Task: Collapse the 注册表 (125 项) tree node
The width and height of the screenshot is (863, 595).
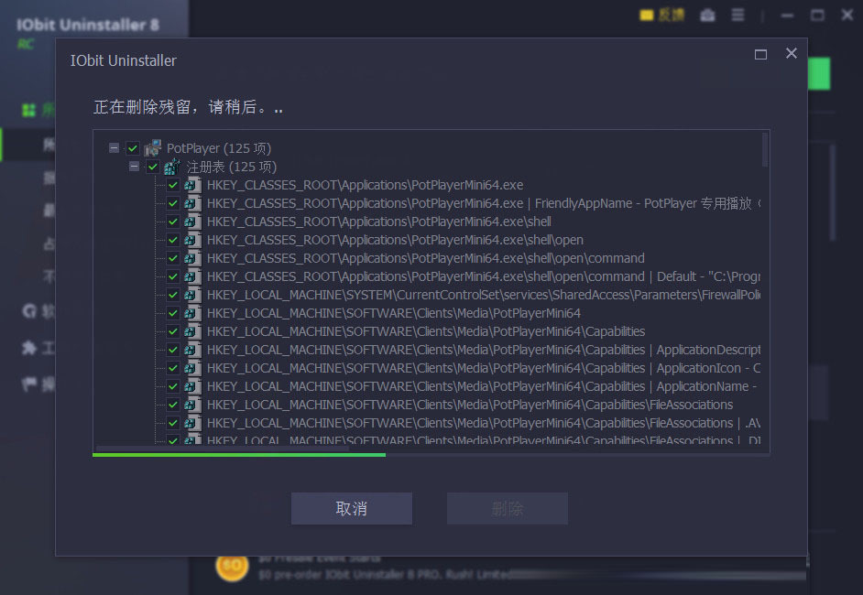Action: pos(134,166)
